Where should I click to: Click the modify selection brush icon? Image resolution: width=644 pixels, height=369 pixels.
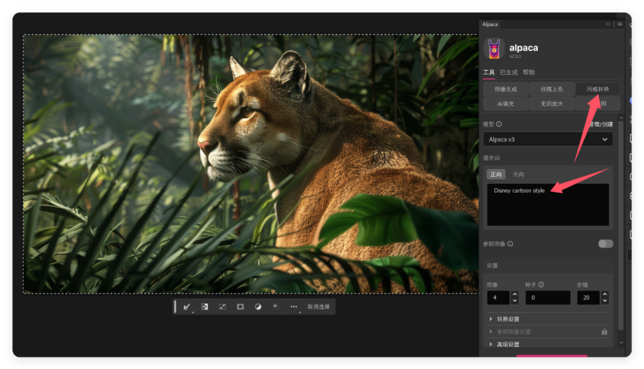pos(187,306)
